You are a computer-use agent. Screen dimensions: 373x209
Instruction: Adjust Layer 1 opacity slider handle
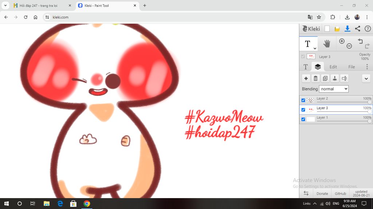click(369, 121)
